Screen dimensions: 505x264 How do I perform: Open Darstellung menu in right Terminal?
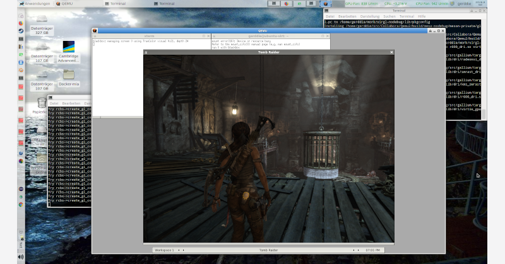[x=370, y=16]
